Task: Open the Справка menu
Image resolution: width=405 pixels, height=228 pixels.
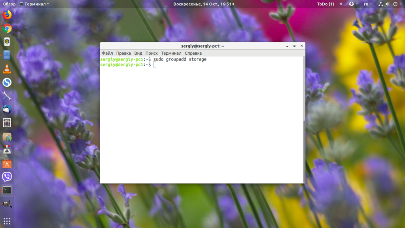Action: point(193,53)
